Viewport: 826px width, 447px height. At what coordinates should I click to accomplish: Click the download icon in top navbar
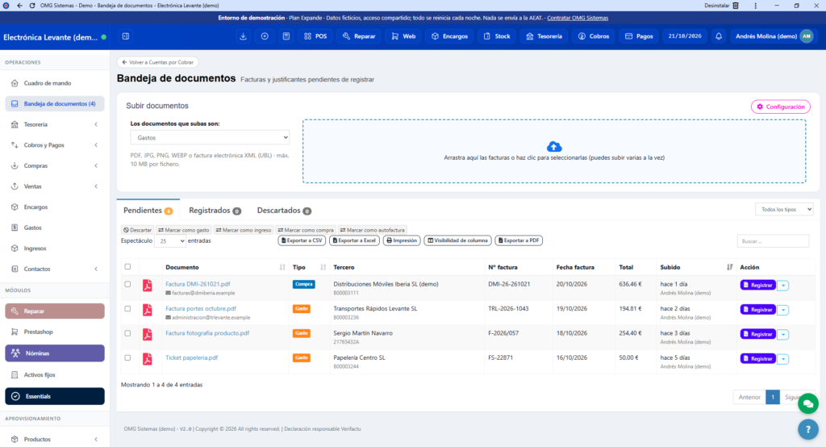tap(243, 36)
